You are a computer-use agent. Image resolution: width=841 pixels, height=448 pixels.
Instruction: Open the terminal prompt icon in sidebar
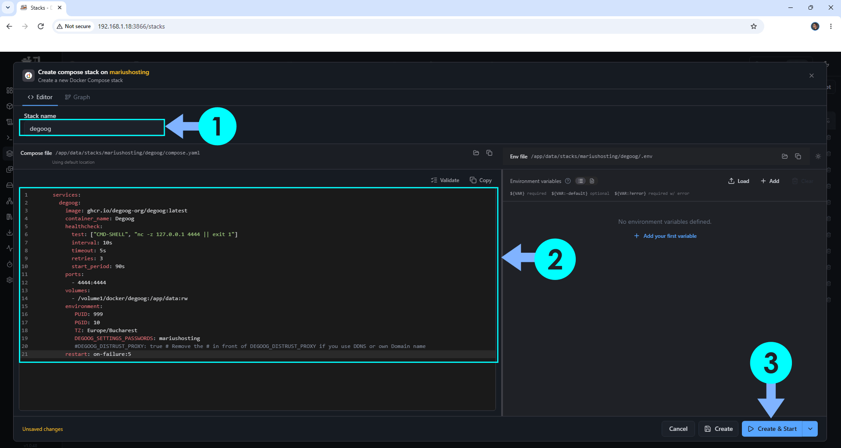pyautogui.click(x=9, y=138)
